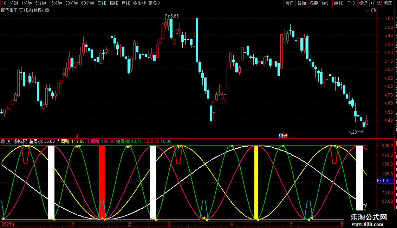Click the 小周期: 188.40 value
This screenshot has height=228, width=397.
tap(100, 141)
